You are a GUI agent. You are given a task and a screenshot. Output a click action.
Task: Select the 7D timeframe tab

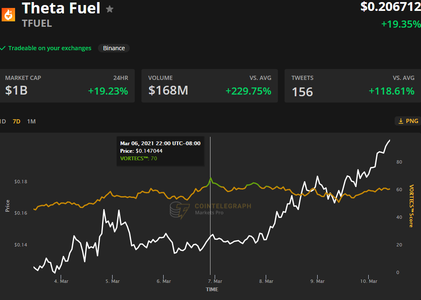coord(16,121)
